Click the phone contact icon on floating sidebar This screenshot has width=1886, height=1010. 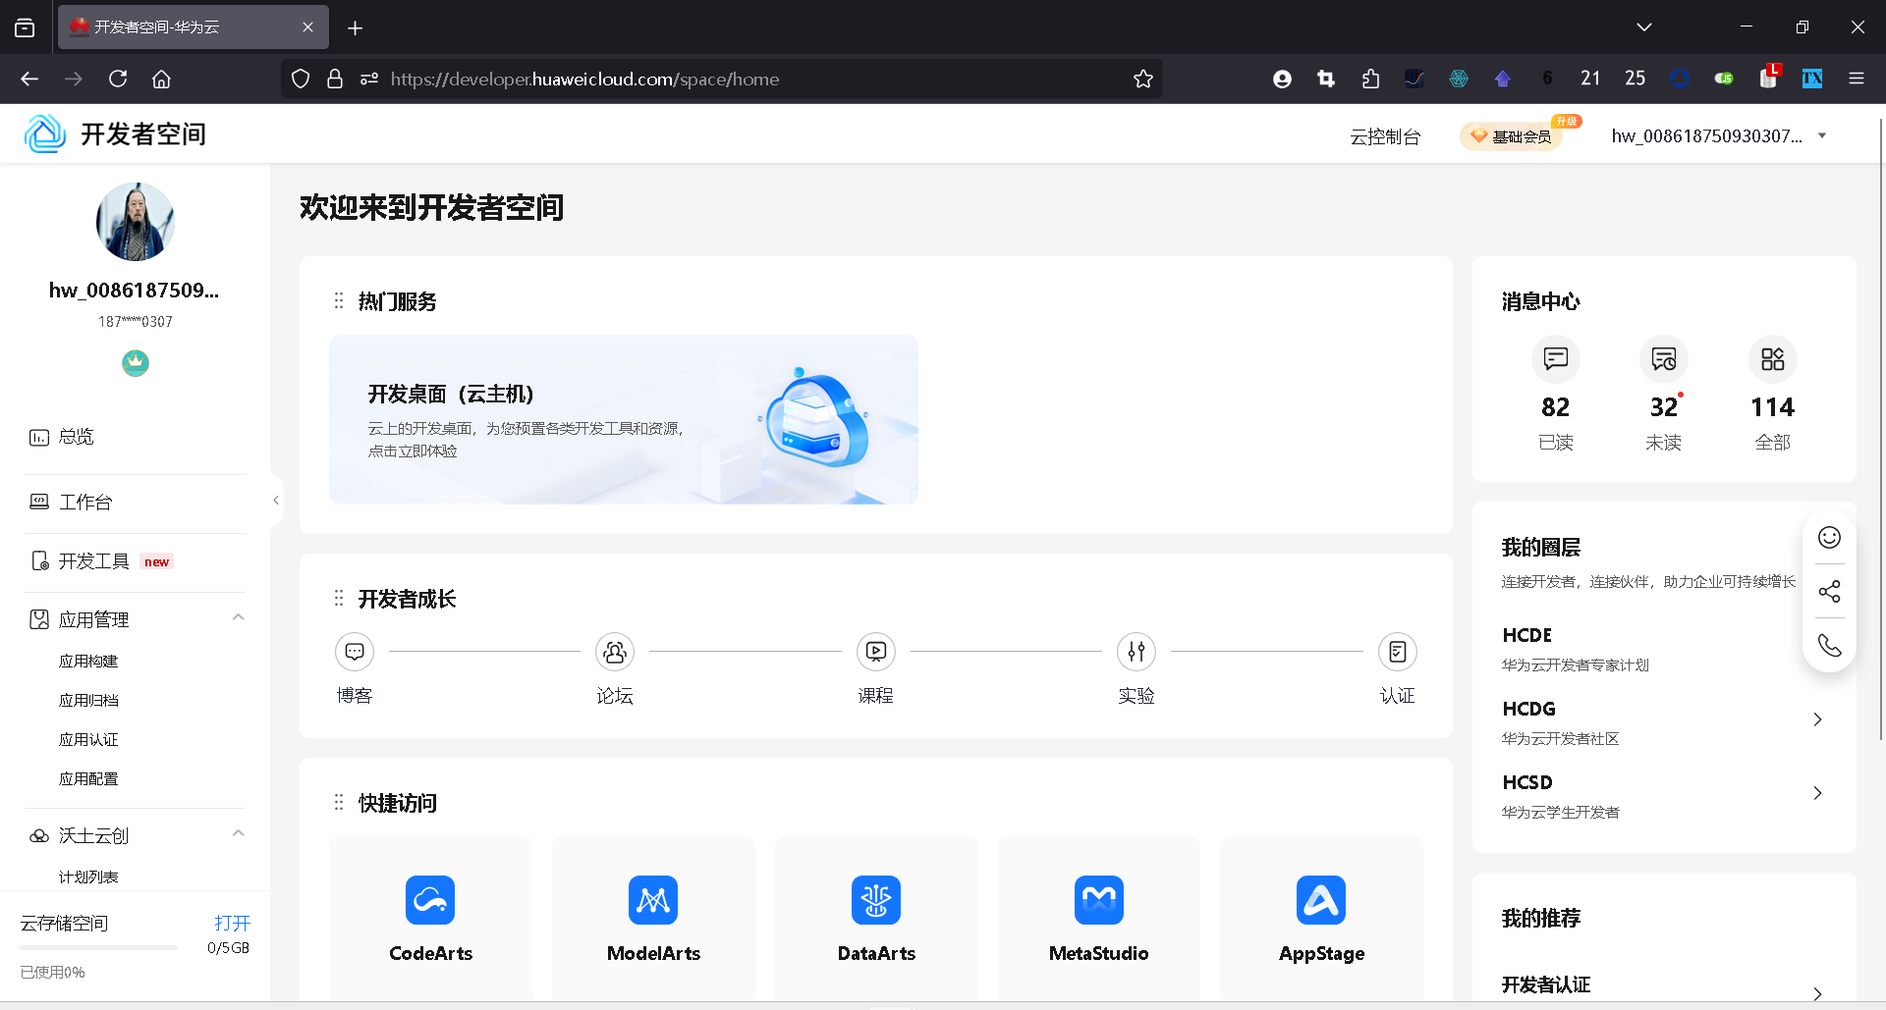click(1829, 645)
